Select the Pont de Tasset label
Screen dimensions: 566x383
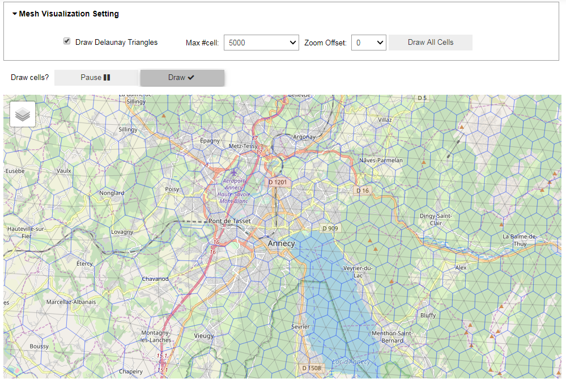coord(229,221)
